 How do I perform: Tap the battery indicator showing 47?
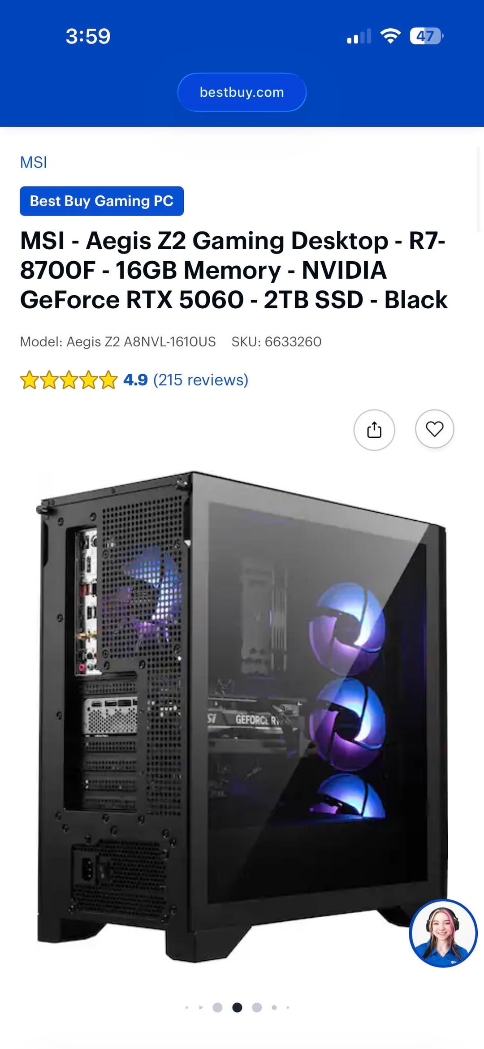[x=427, y=36]
